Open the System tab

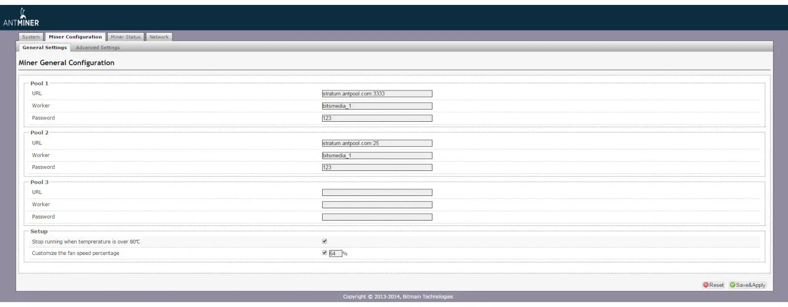pyautogui.click(x=31, y=37)
